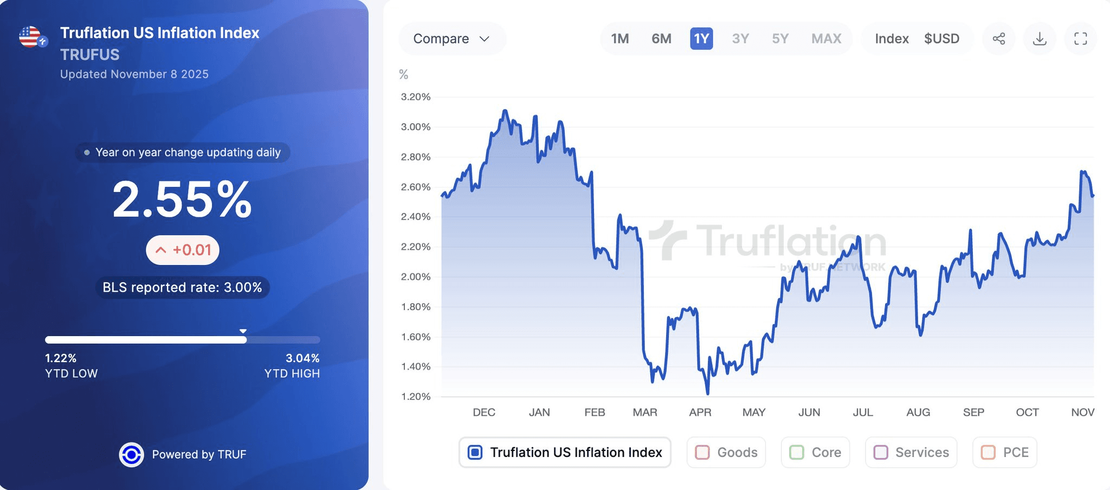The width and height of the screenshot is (1110, 490).
Task: Enable the Services series checkbox
Action: [x=881, y=452]
